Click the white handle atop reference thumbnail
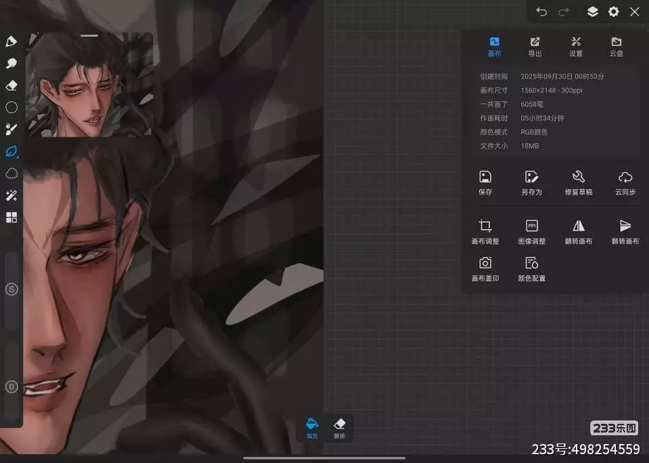 [x=89, y=36]
